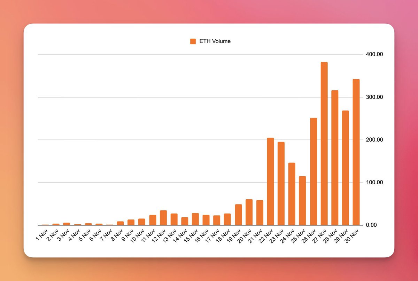Click the 10 Nov axis label
This screenshot has width=418, height=281.
pyautogui.click(x=137, y=235)
